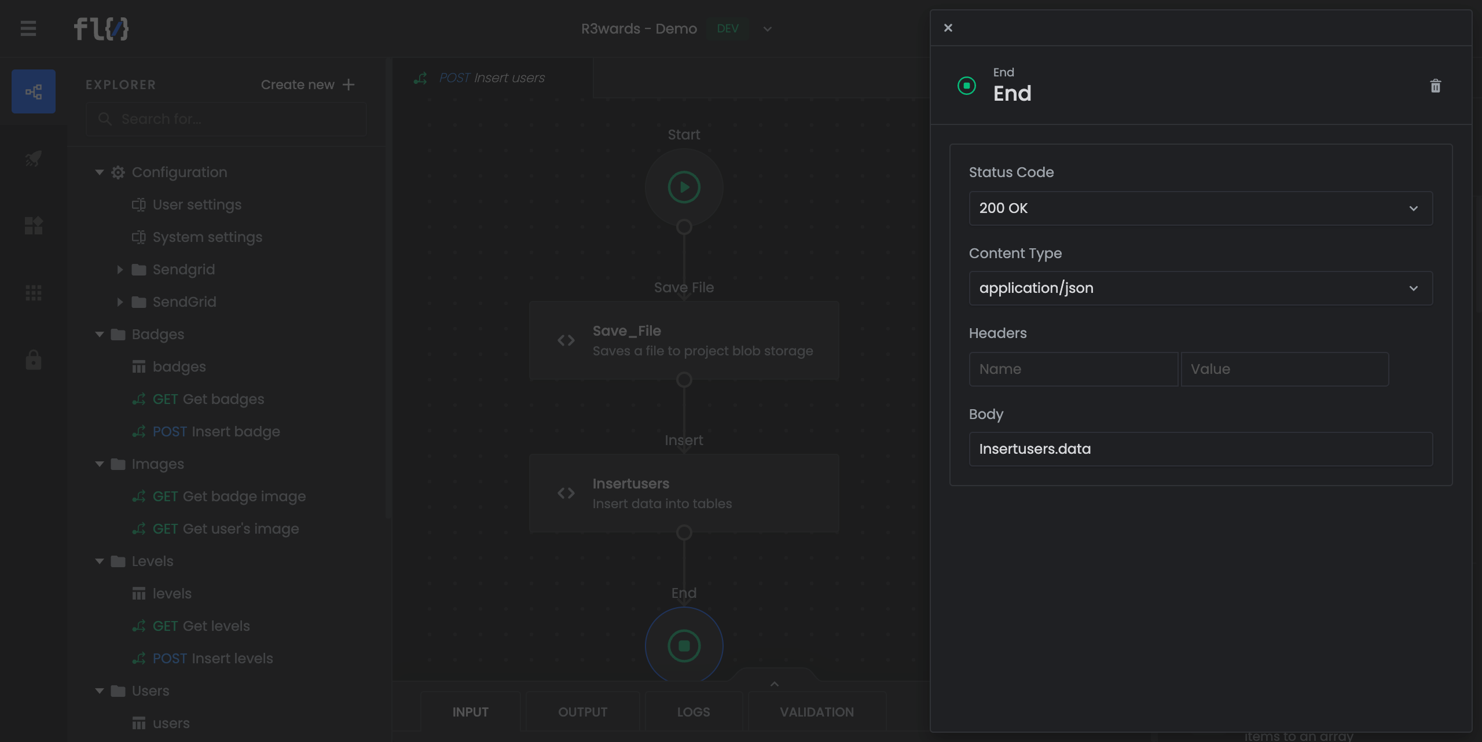Screen dimensions: 1482x742
Task: Collapse the Users folder
Action: click(x=100, y=691)
